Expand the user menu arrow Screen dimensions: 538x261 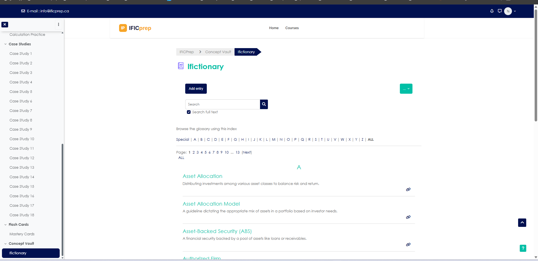click(x=515, y=11)
